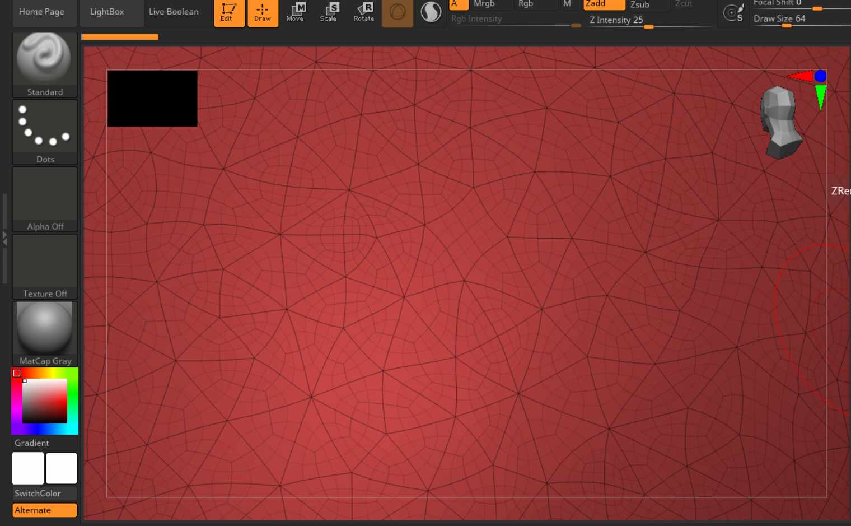Toggle the Alternate color button
851x526 pixels.
[45, 510]
